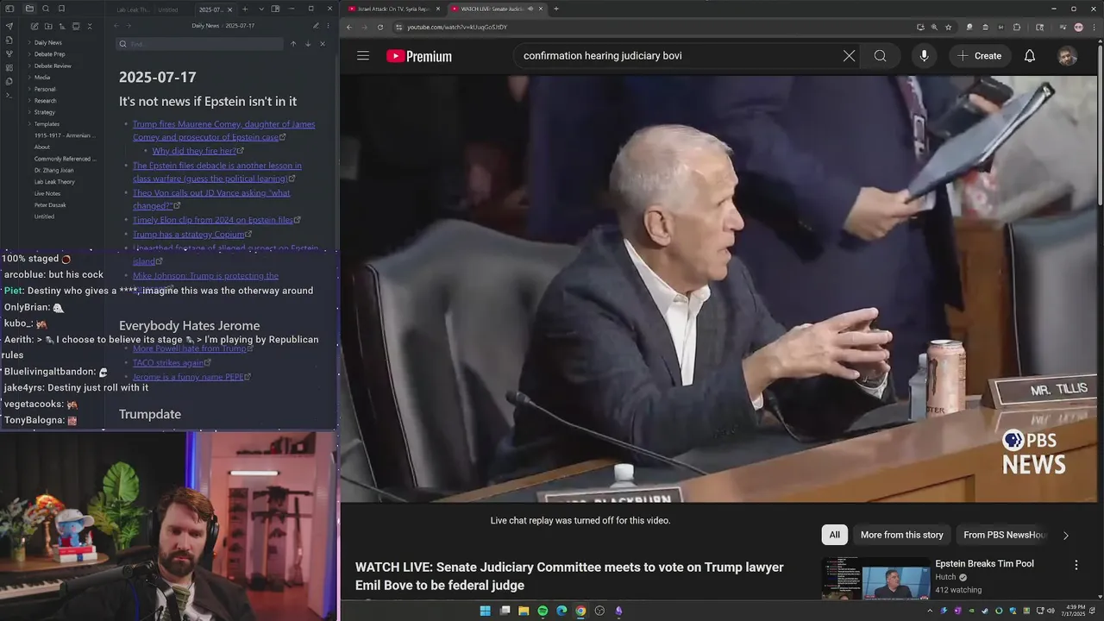
Task: Open the YouTube account avatar menu
Action: (1068, 56)
